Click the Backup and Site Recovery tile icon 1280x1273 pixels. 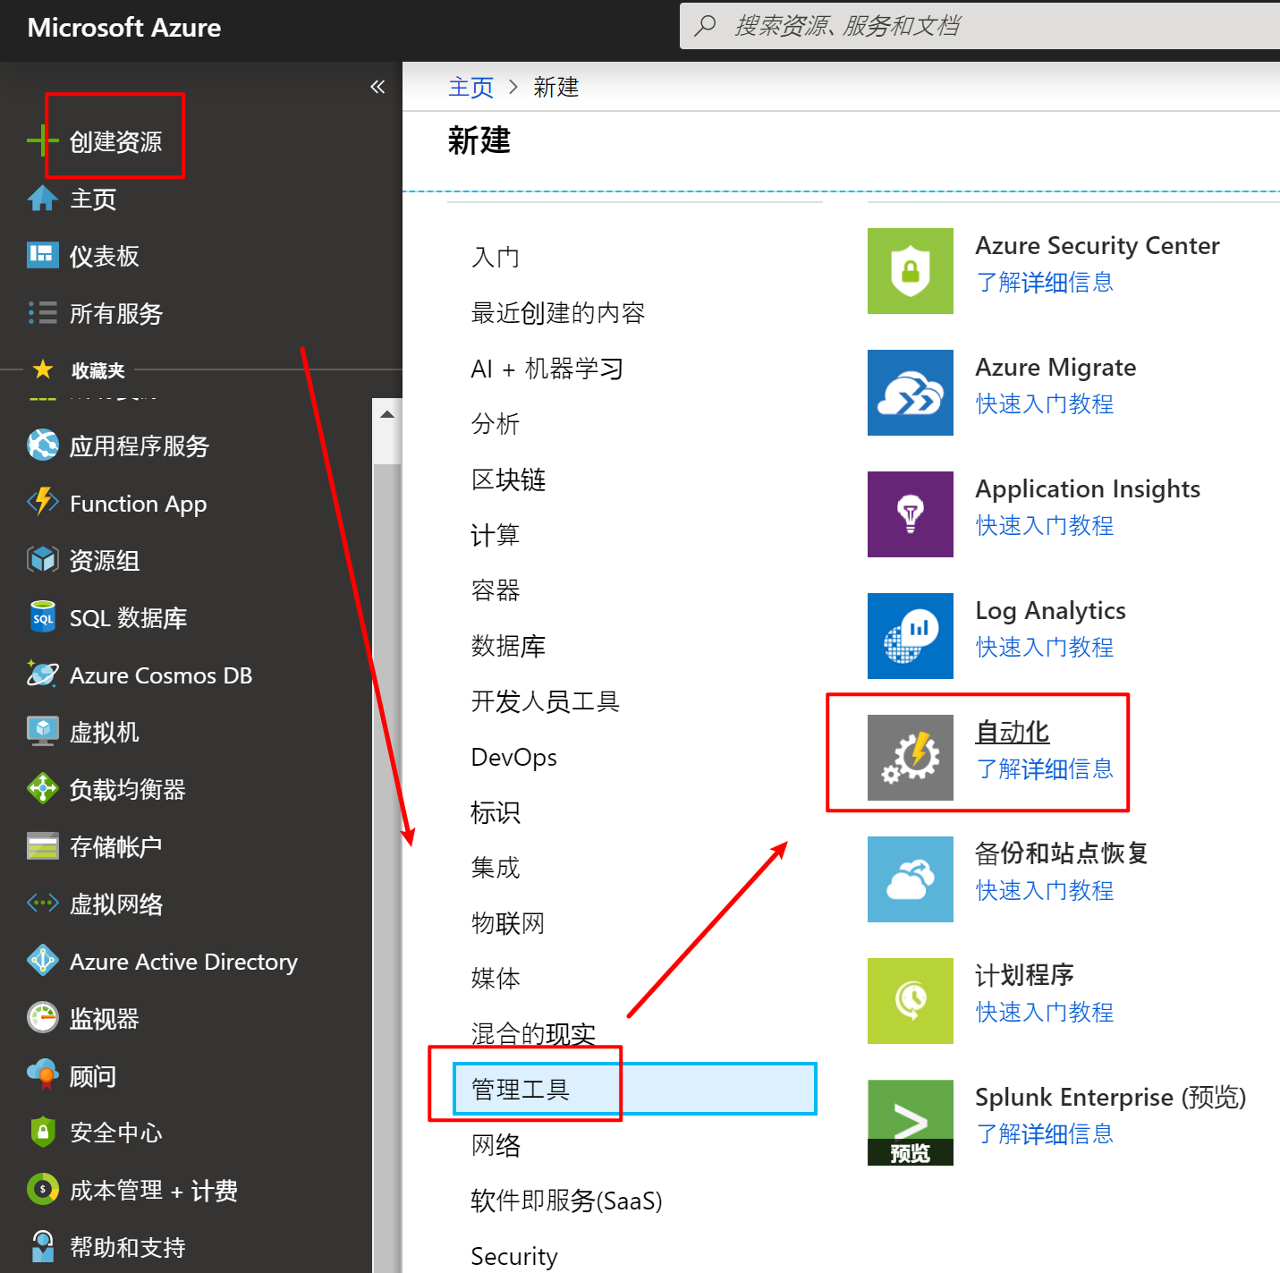[911, 879]
